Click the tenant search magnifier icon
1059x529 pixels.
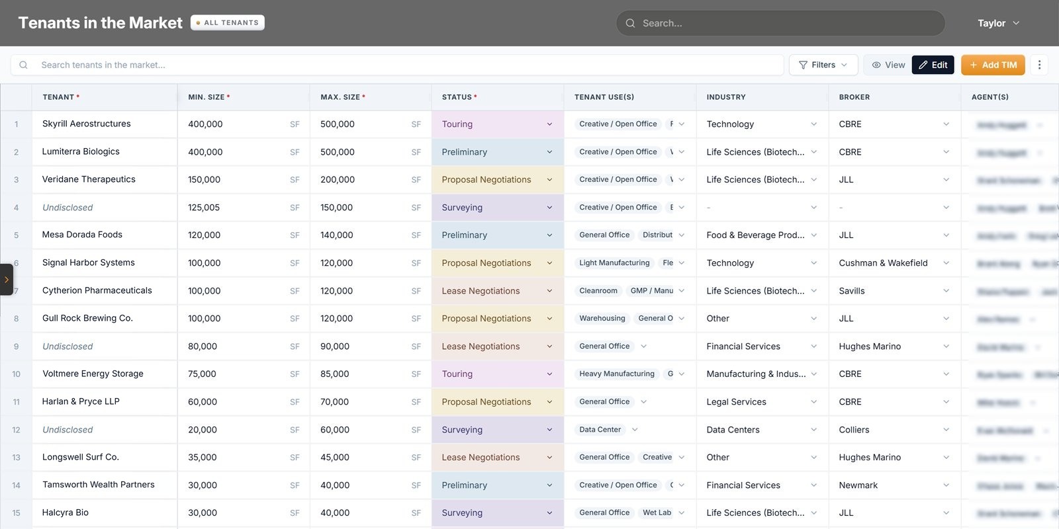tap(23, 65)
